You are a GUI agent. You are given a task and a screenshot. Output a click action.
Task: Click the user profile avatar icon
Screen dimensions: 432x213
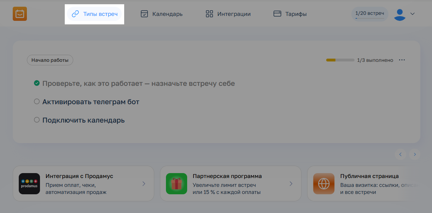pos(399,14)
